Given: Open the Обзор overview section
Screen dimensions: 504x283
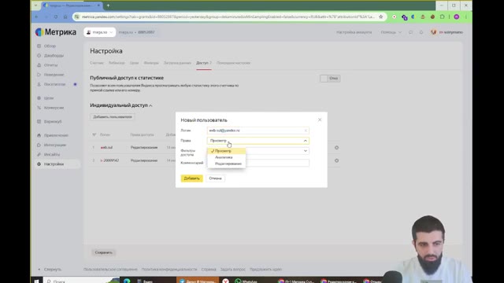Looking at the screenshot, I should pyautogui.click(x=50, y=46).
